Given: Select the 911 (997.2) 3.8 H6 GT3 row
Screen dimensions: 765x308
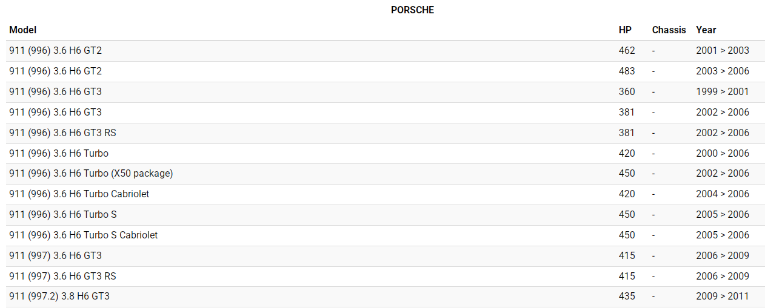Looking at the screenshot, I should [x=59, y=297].
